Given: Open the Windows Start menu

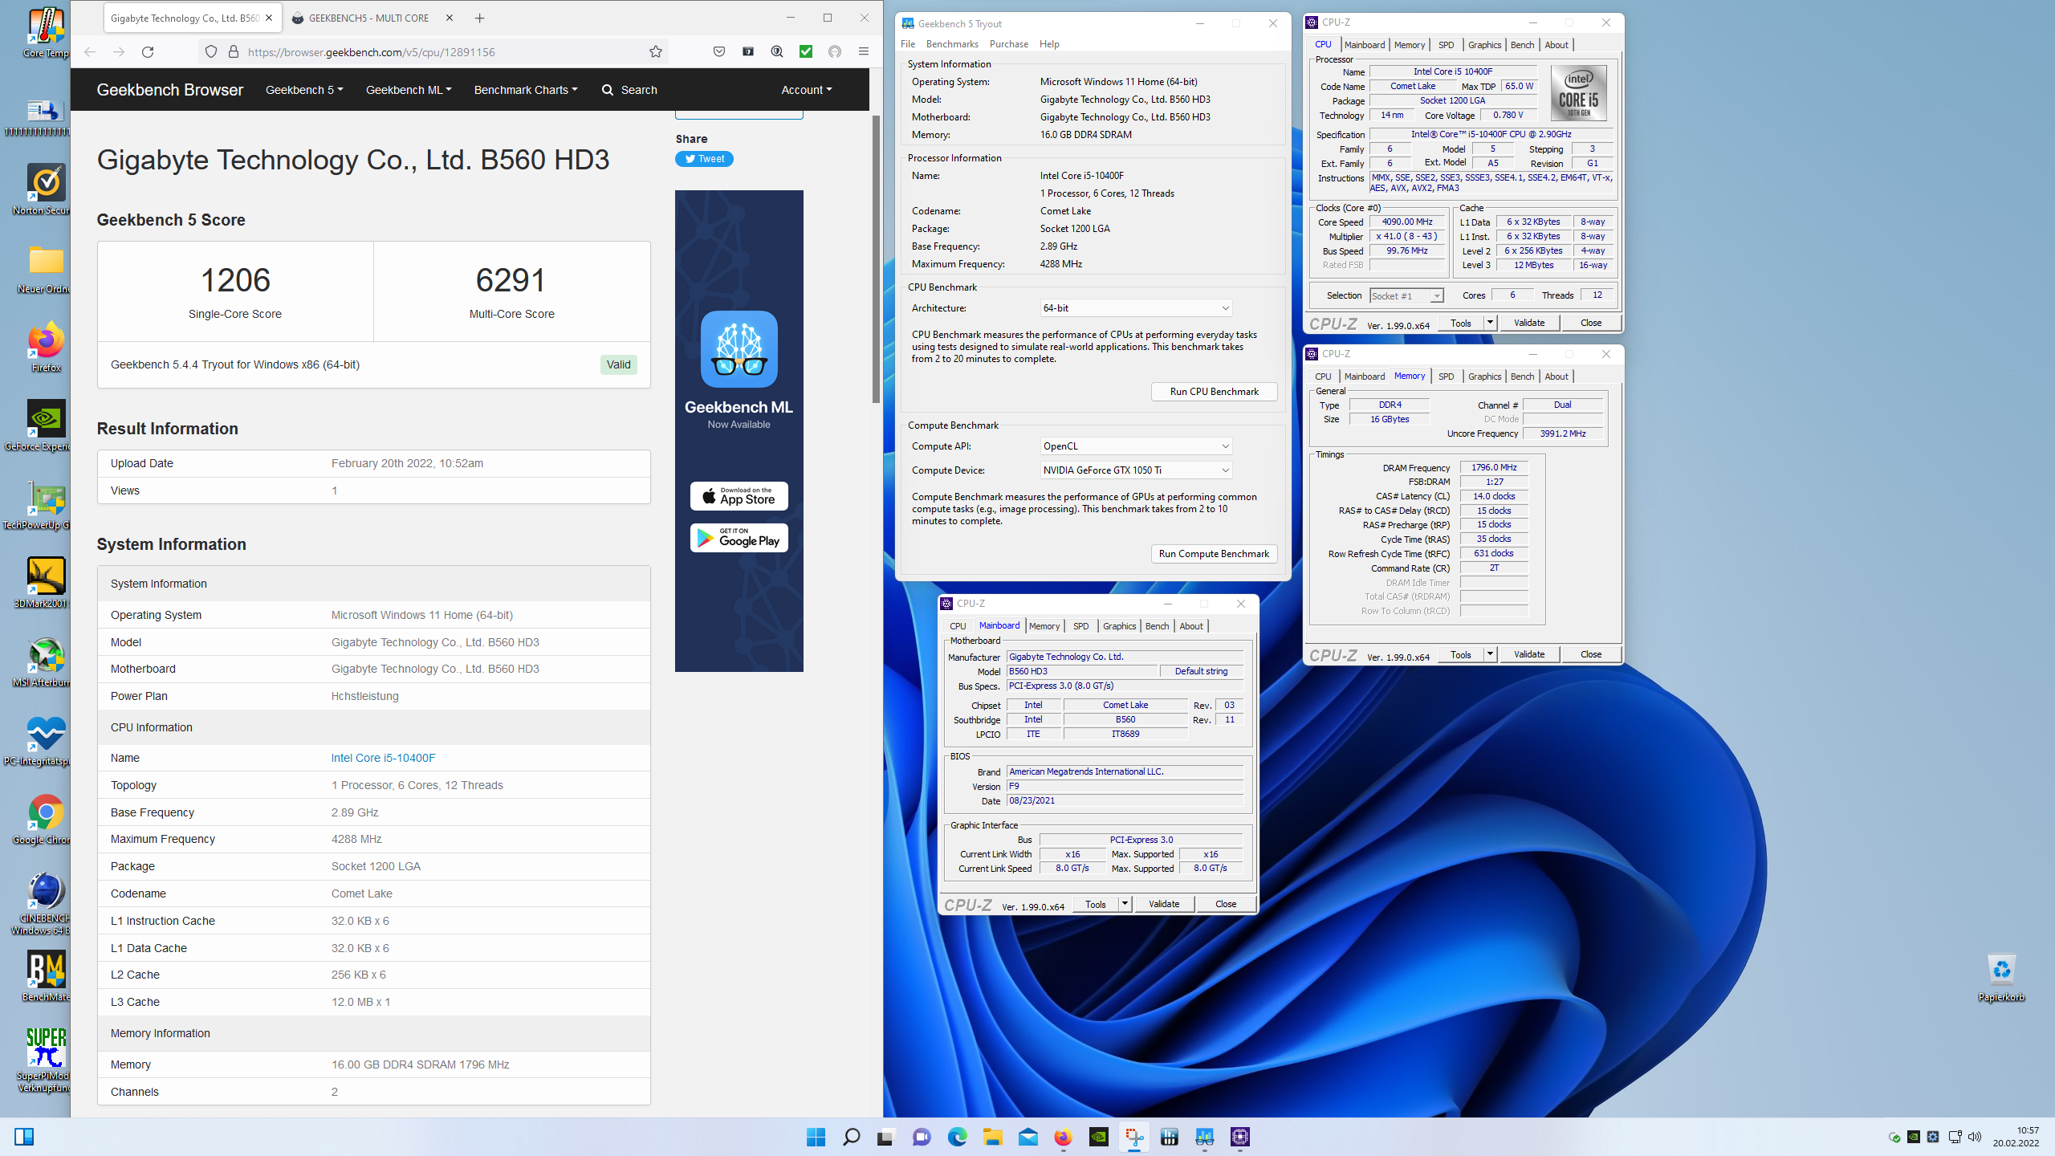Looking at the screenshot, I should click(816, 1137).
